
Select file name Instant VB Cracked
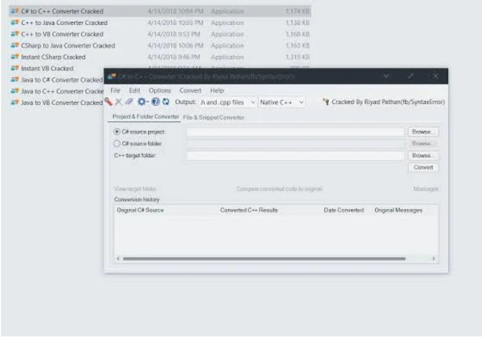[x=47, y=68]
